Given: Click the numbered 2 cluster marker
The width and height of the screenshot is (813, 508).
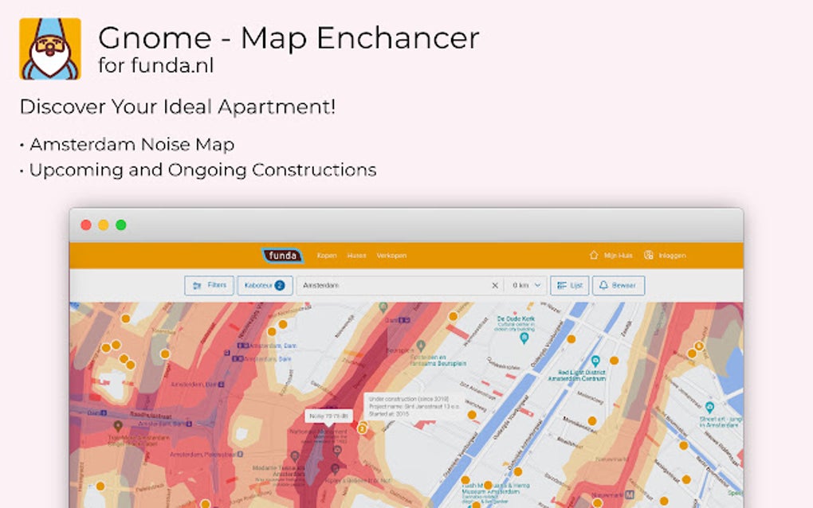Looking at the screenshot, I should [362, 428].
